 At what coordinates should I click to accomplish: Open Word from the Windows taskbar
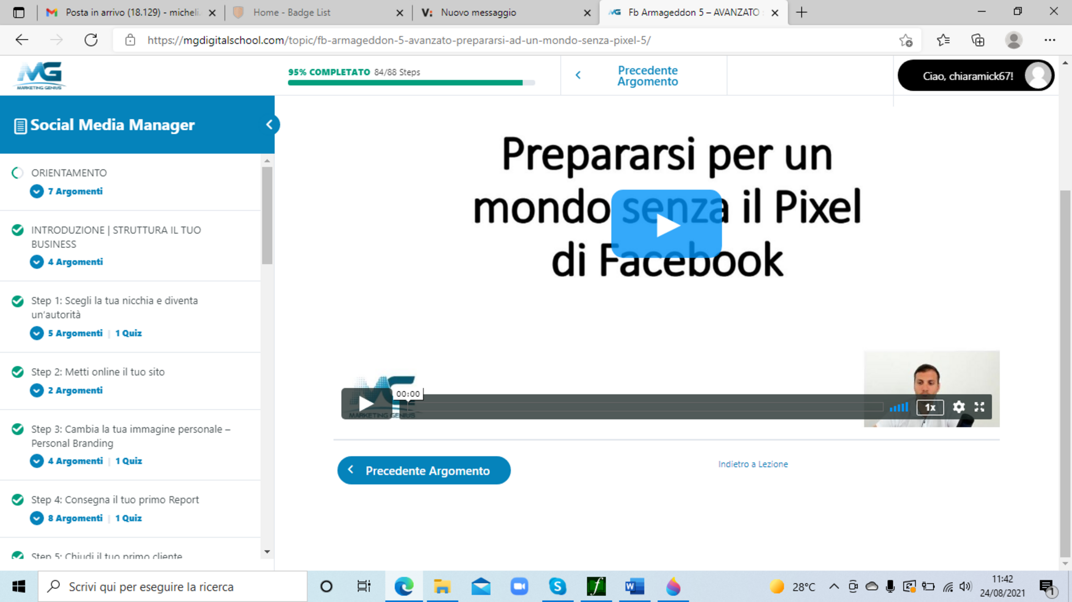click(634, 586)
